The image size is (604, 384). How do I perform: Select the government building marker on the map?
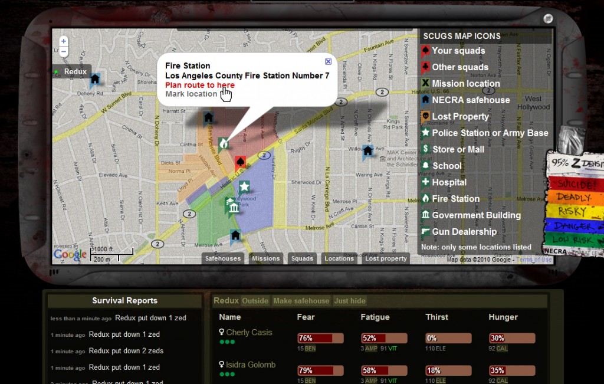point(232,208)
